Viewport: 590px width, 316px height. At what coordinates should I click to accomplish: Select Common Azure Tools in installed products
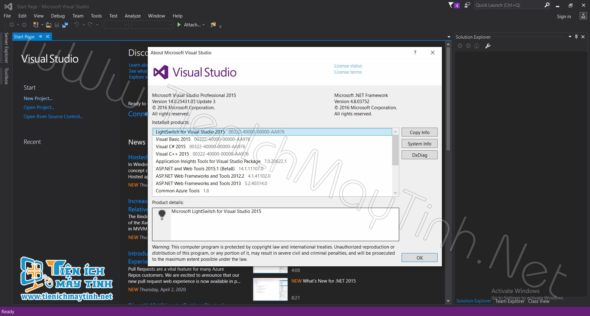click(x=272, y=191)
